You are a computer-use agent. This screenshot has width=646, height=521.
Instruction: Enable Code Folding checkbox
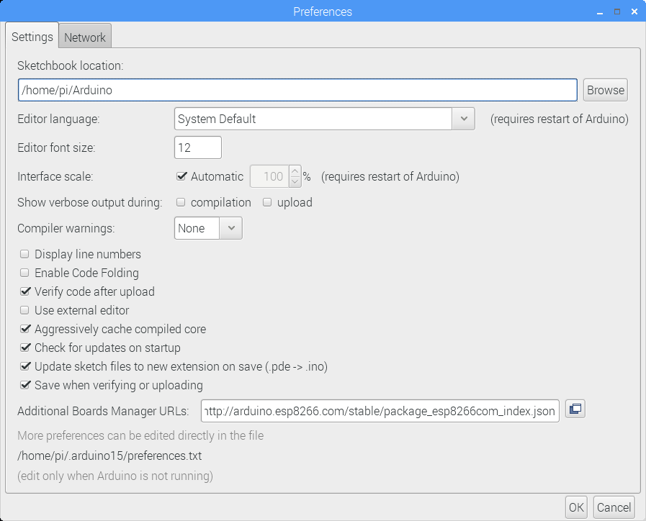[x=24, y=273]
